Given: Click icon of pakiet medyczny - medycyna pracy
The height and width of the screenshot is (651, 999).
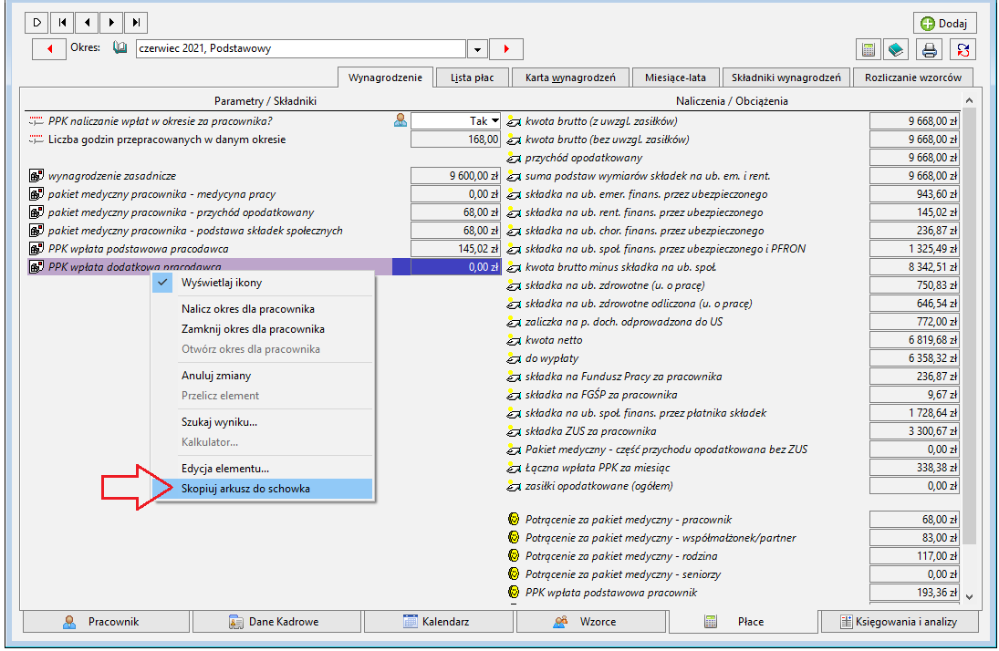Looking at the screenshot, I should point(36,193).
